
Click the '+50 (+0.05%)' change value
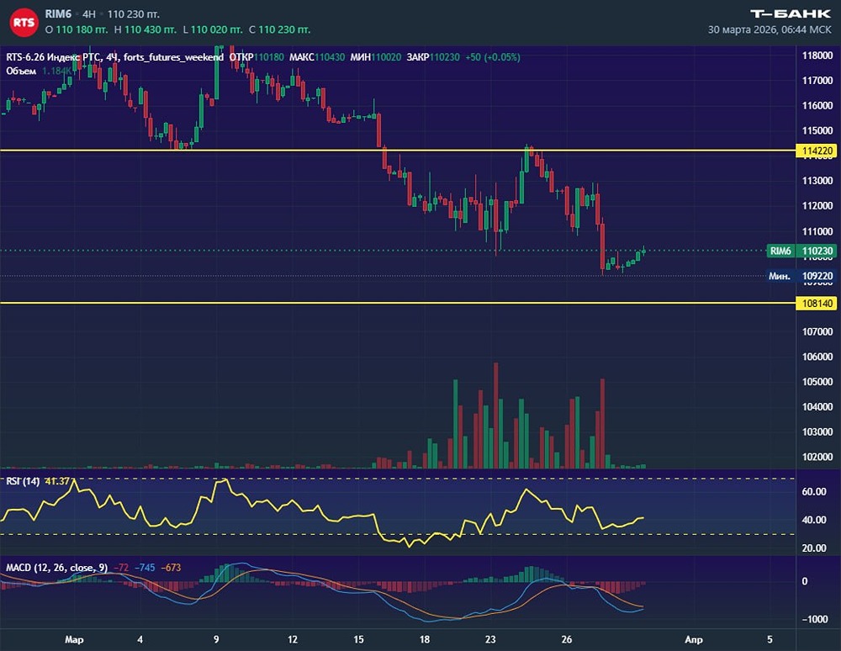pos(492,57)
